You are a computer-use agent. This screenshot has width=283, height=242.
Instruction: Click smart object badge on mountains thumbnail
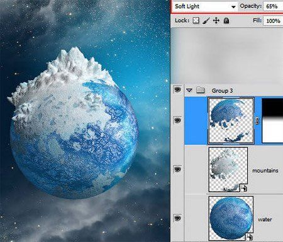coord(243,188)
